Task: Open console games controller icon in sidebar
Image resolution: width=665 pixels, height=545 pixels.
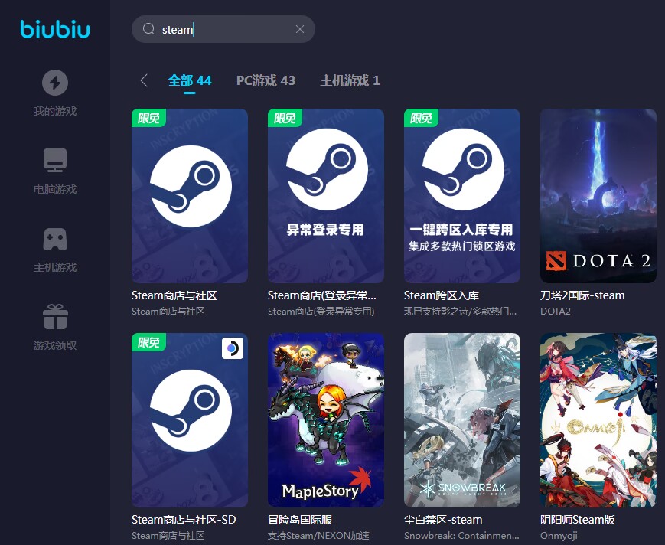Action: click(x=55, y=239)
